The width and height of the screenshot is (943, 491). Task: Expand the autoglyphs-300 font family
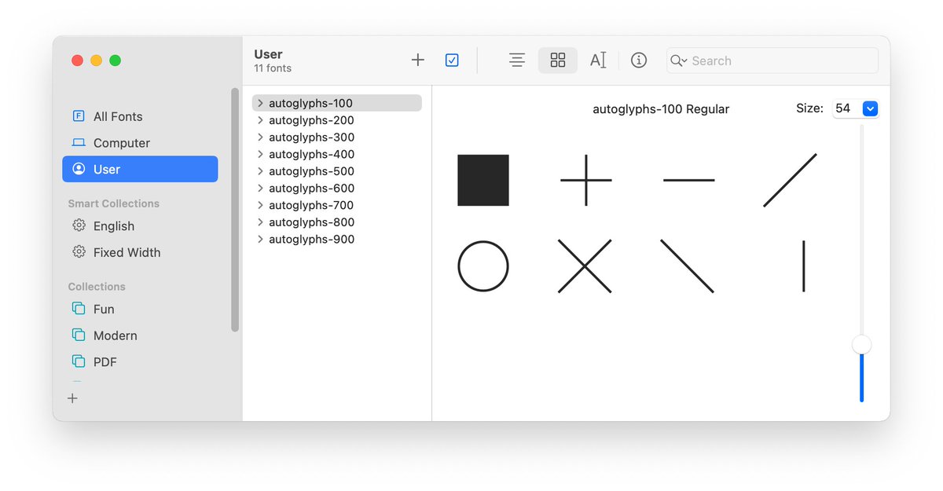(x=260, y=137)
